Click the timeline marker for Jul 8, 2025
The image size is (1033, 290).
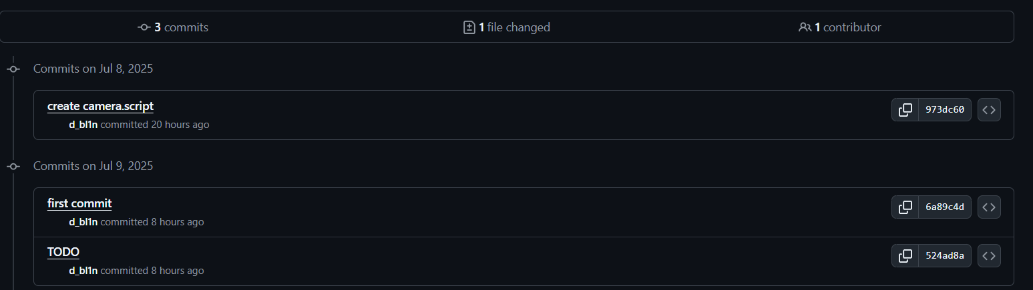tap(13, 69)
